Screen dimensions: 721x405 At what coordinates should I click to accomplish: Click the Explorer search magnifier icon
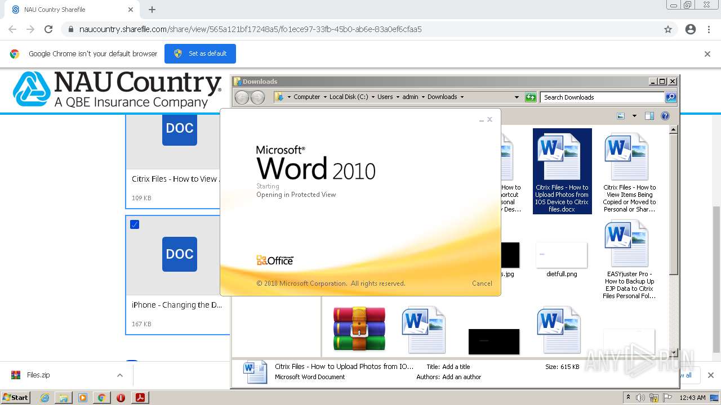671,97
